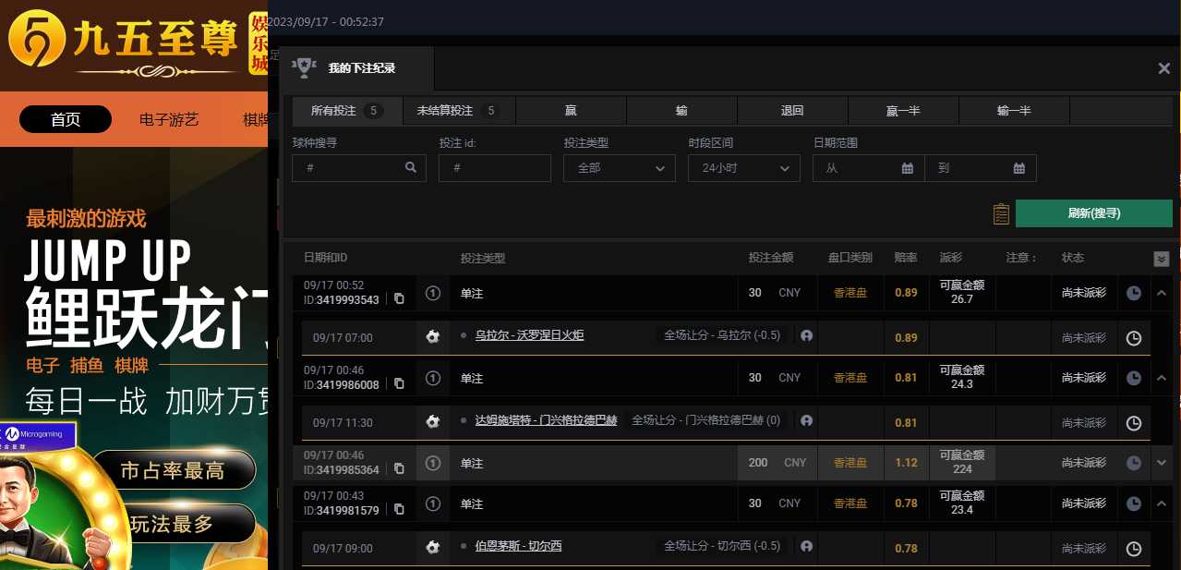Image resolution: width=1181 pixels, height=570 pixels.
Task: Open the 乌拉尔 - 沃罗涅日火炬 match link
Action: tap(529, 335)
